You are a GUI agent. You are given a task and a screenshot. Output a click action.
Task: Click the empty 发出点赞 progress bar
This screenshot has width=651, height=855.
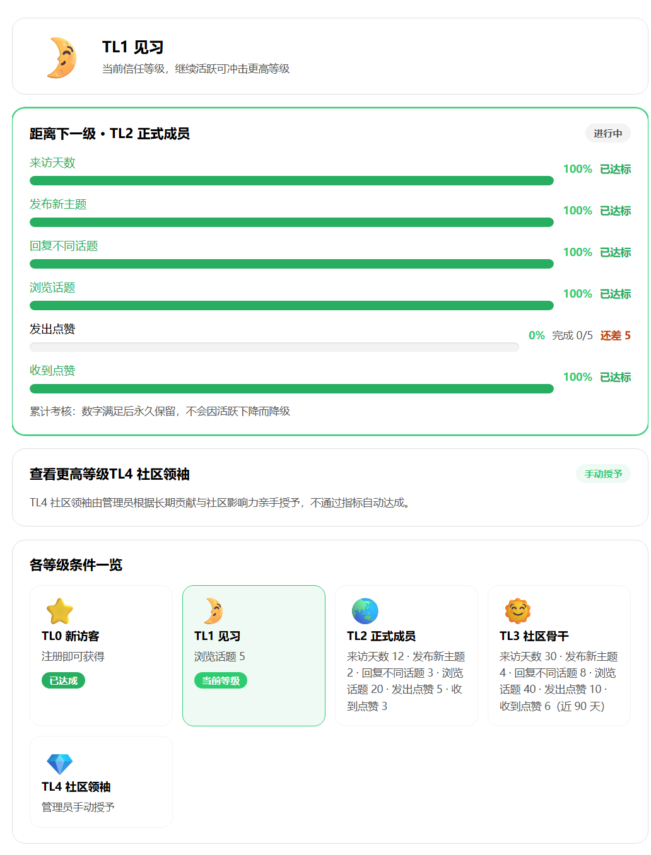(274, 347)
